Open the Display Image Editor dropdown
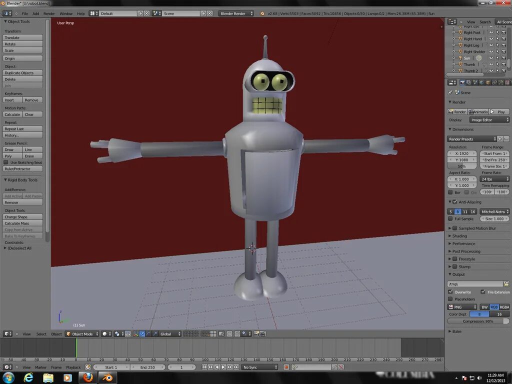The width and height of the screenshot is (512, 384). (489, 120)
